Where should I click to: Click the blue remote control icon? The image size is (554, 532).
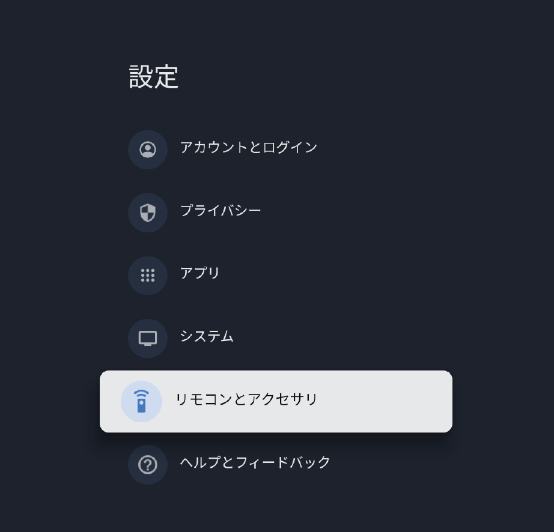[x=141, y=401]
